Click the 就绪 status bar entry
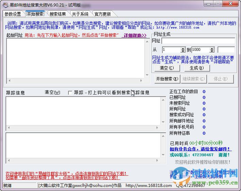The image size is (241, 191). 7,186
